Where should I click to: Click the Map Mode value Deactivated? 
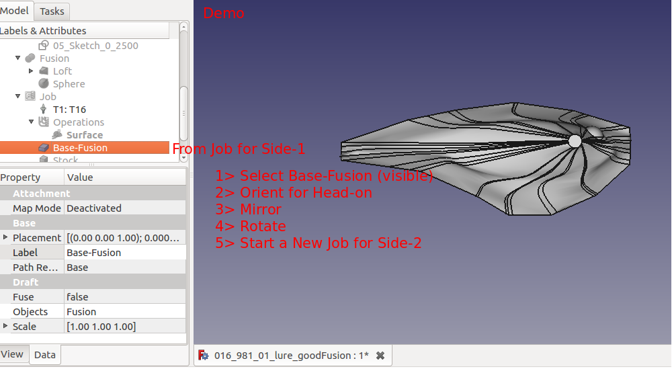tap(93, 208)
